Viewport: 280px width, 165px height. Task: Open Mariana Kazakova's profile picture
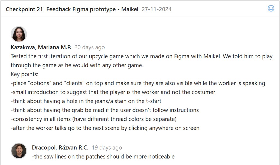tap(19, 34)
